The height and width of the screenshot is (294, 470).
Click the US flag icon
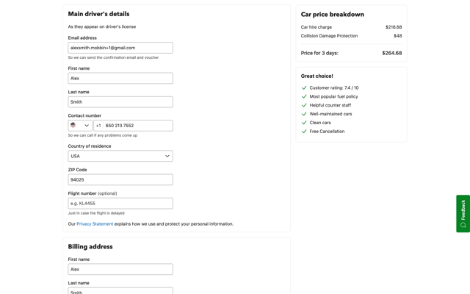click(x=73, y=125)
